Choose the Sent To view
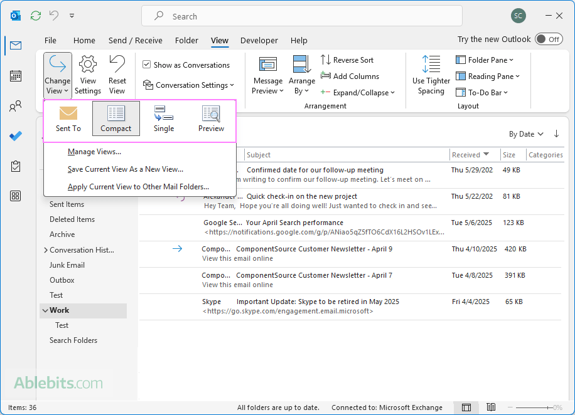Viewport: 575px width, 415px height. pos(68,119)
